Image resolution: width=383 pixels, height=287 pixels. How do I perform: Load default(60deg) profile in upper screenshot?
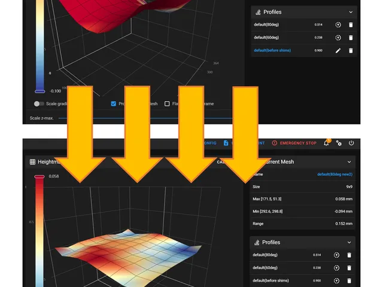[x=338, y=38]
